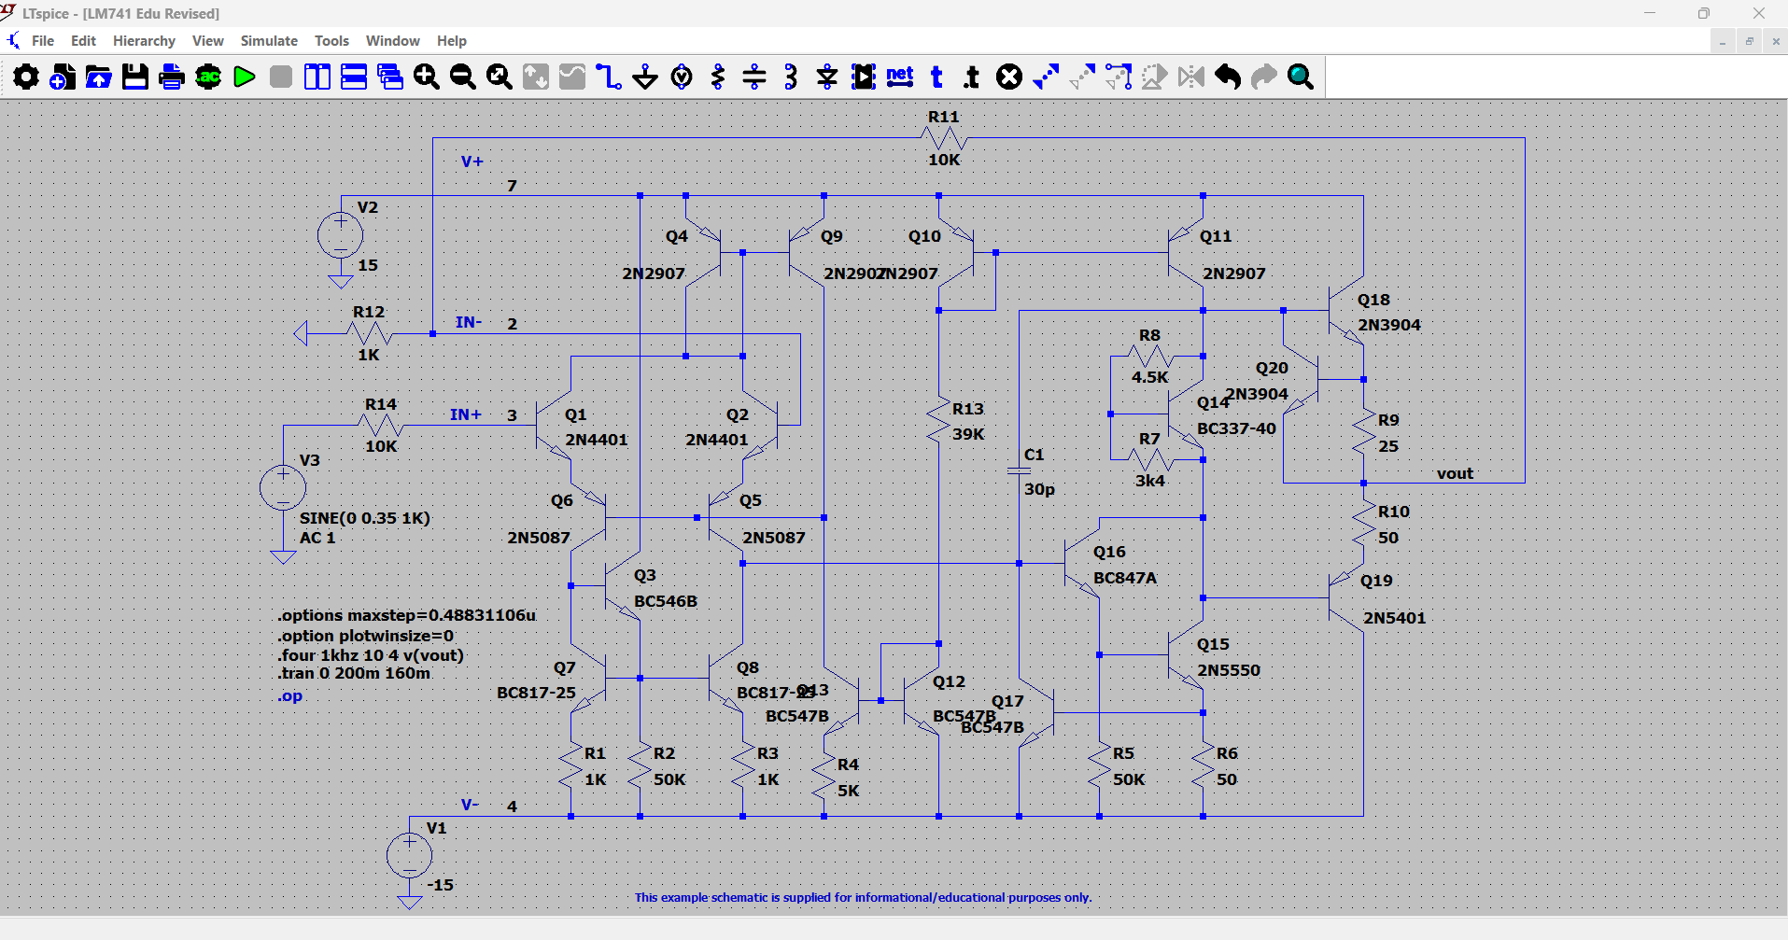Run the simulation with the green play icon

245,77
